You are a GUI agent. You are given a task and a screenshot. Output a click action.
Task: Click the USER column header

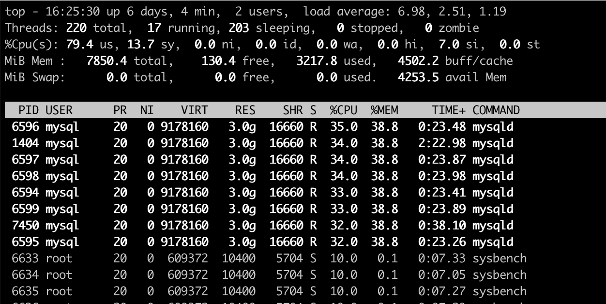[x=59, y=110]
